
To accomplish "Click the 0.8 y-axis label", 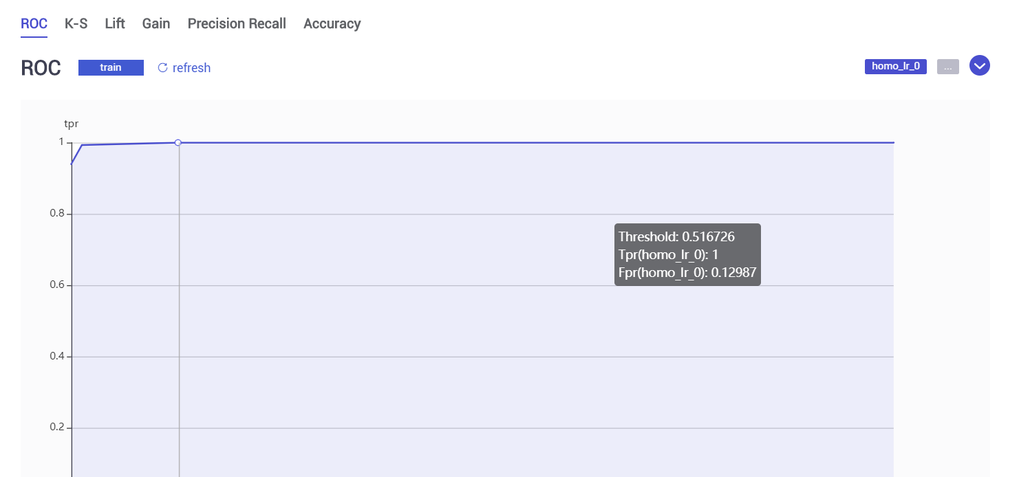I will 57,214.
